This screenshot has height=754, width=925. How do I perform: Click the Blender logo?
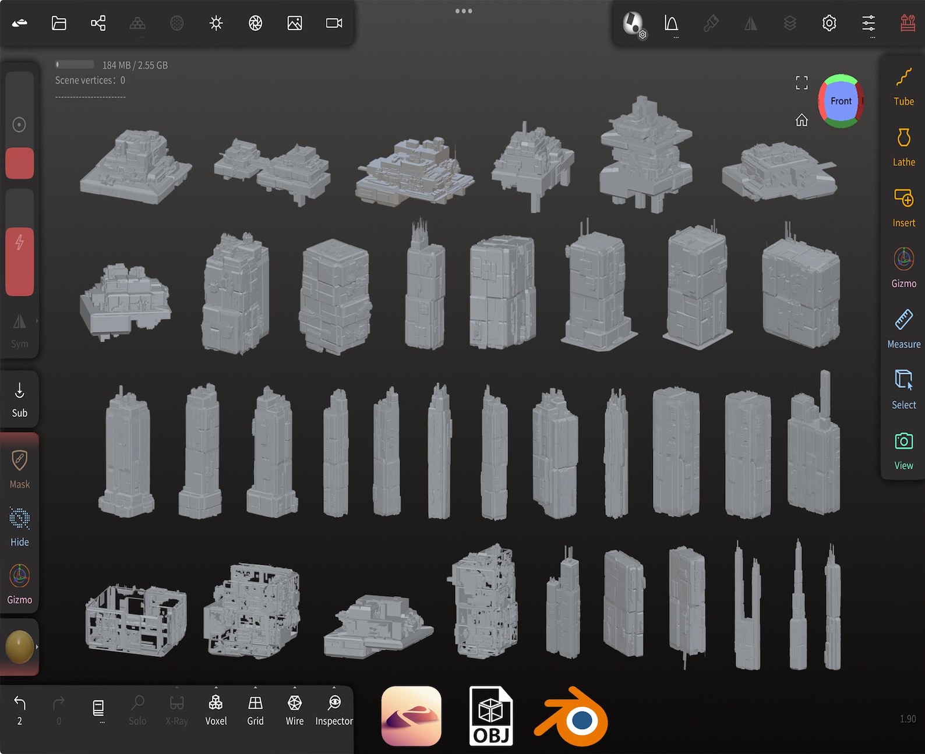571,717
